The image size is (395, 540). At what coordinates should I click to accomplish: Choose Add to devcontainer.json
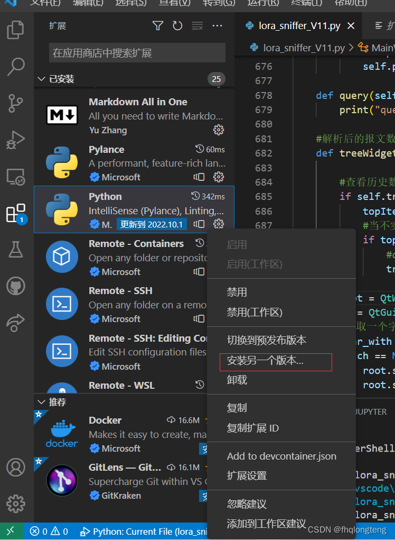281,456
